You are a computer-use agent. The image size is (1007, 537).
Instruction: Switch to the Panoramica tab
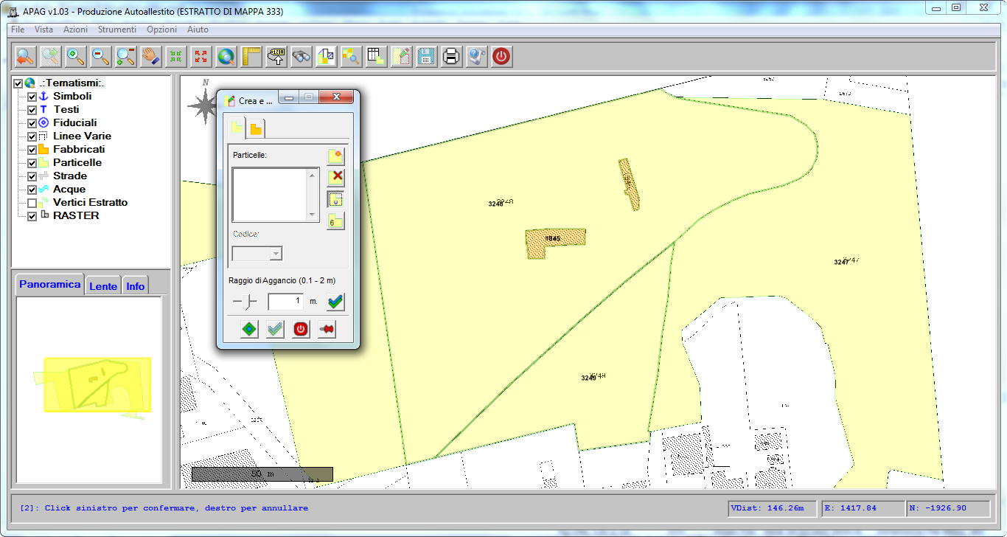[50, 285]
